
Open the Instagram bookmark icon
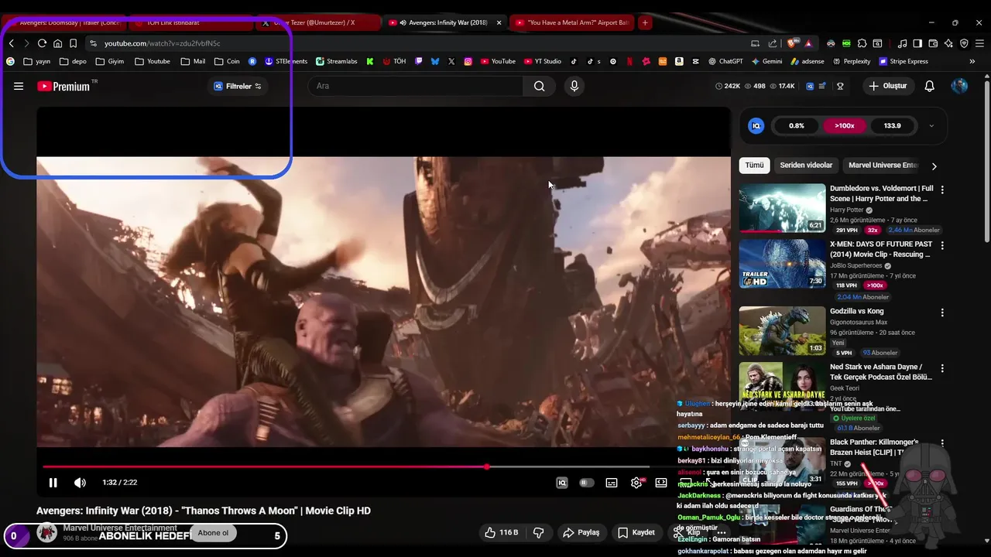click(x=468, y=61)
